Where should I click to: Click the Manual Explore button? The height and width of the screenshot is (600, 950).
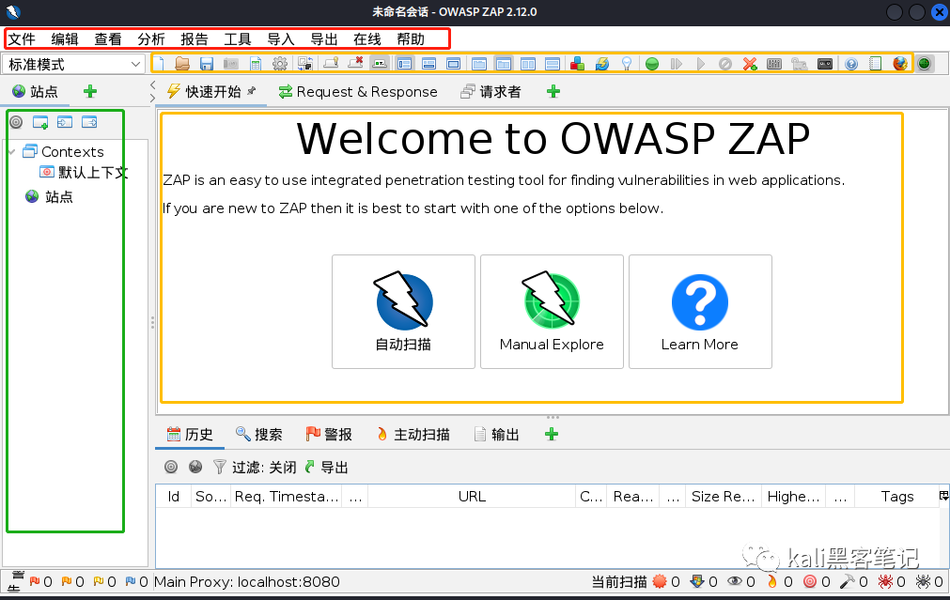click(x=552, y=312)
